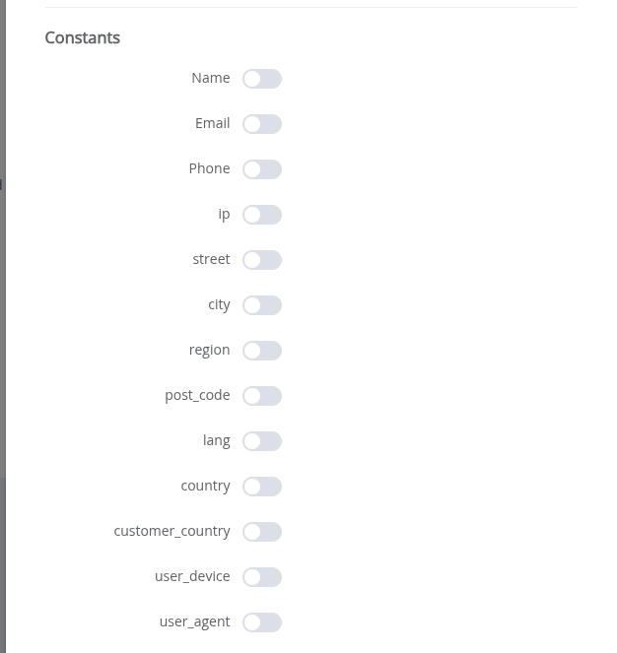Viewport: 617px width, 653px height.
Task: Click the region label text
Action: tap(209, 350)
